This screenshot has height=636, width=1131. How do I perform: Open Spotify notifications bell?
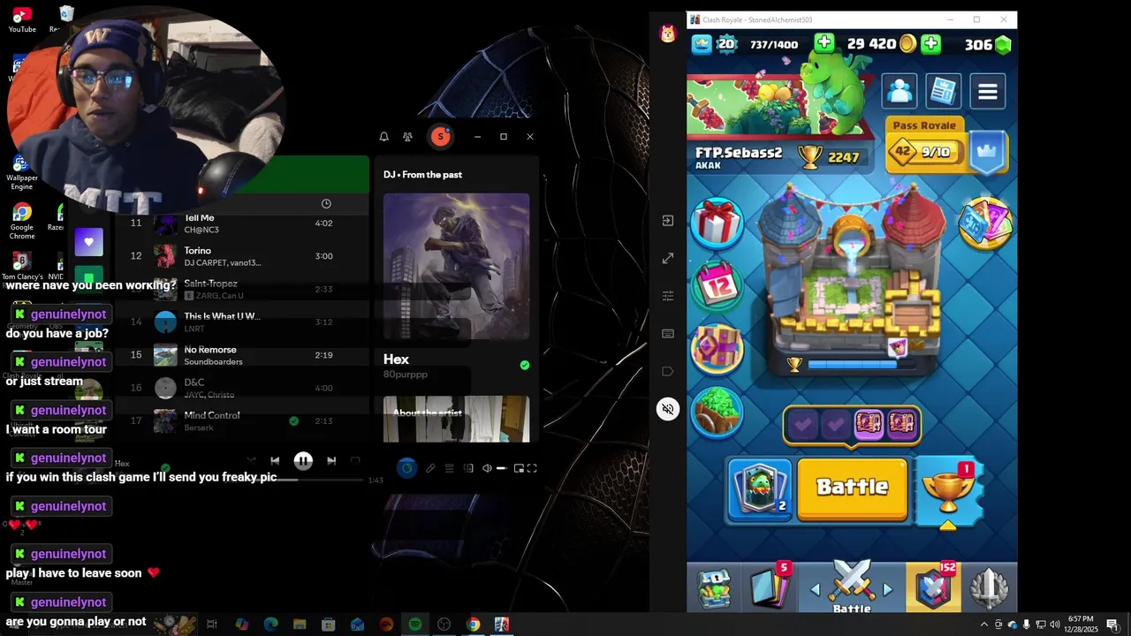383,137
